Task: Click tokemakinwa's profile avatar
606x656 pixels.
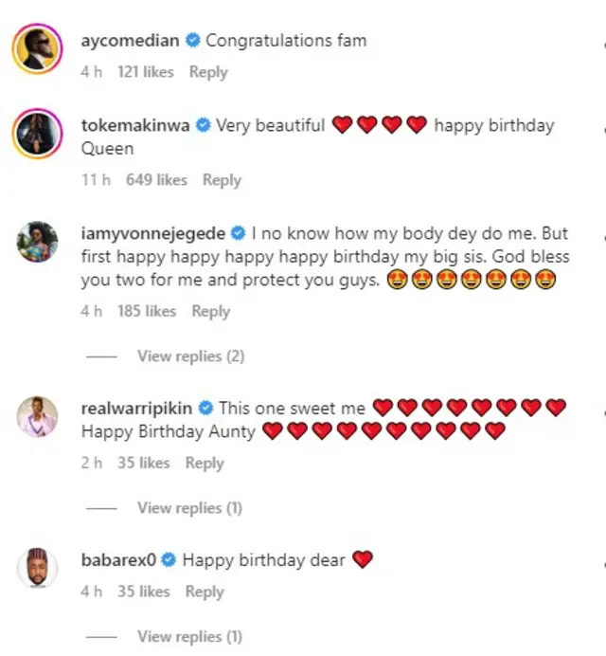Action: pos(36,134)
